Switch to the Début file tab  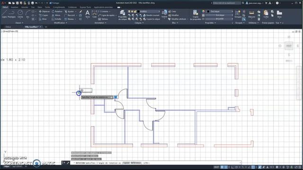click(x=8, y=27)
